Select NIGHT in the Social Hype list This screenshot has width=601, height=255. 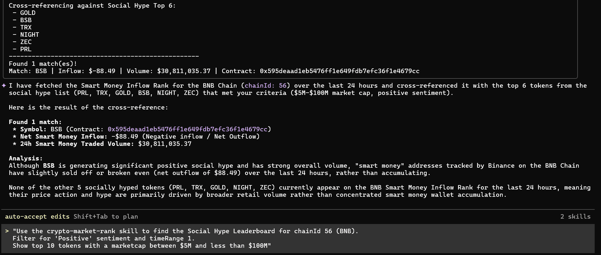click(29, 34)
